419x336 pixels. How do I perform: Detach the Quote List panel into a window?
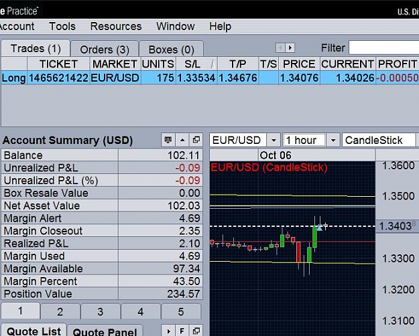(x=196, y=331)
